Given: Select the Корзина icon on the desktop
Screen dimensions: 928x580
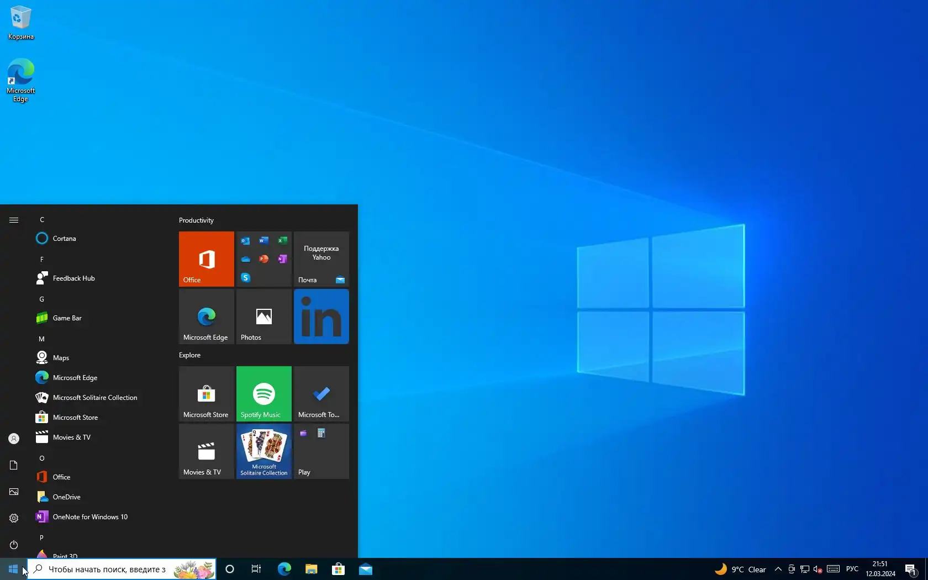Looking at the screenshot, I should [21, 23].
